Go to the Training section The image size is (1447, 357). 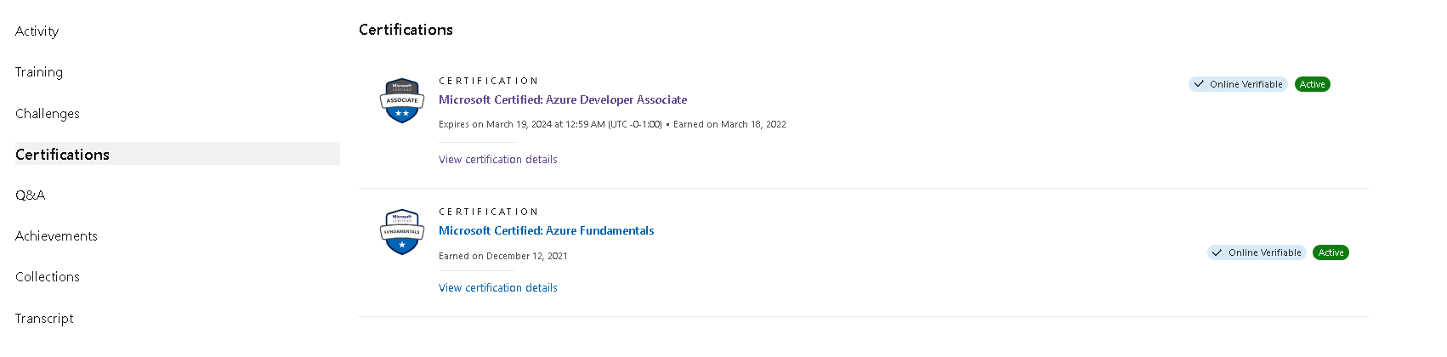[x=39, y=72]
